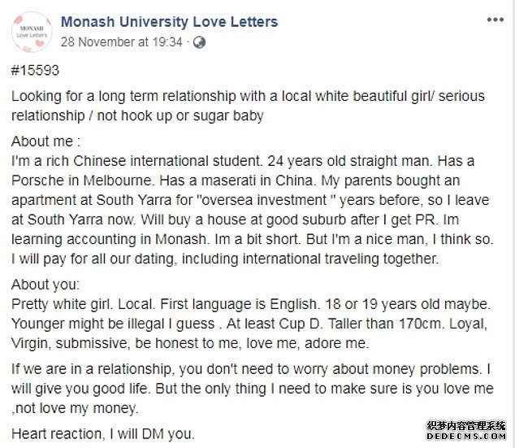Open the 28 November at 19:34 timestamp

(122, 42)
